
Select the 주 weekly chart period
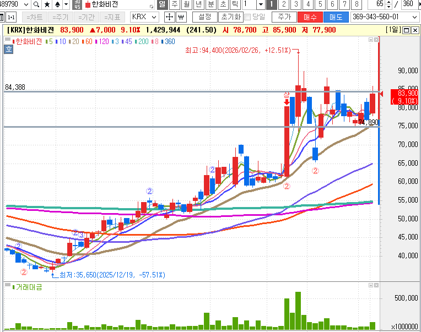click(175, 4)
